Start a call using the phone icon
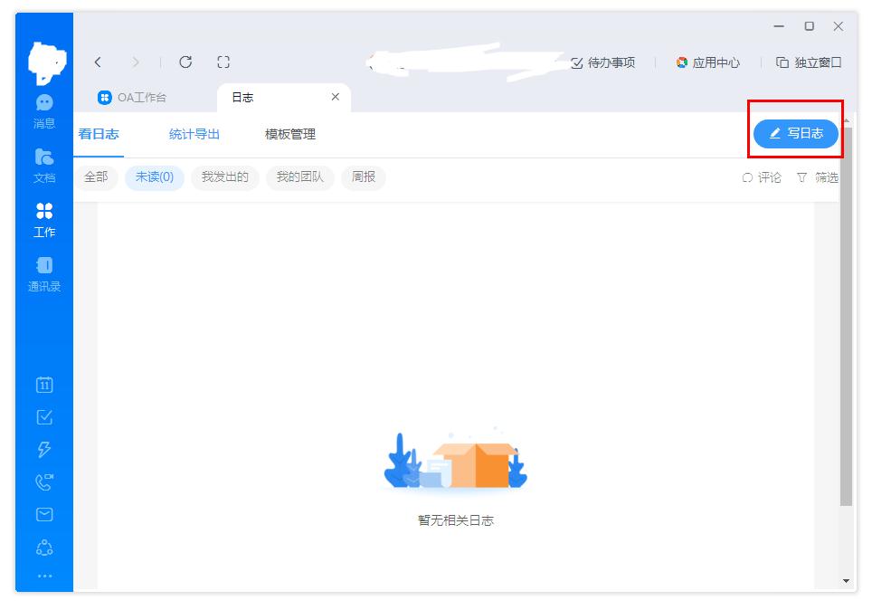The width and height of the screenshot is (872, 610). pos(43,481)
